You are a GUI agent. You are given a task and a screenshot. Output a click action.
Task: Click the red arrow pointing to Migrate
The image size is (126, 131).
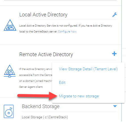pyautogui.click(x=37, y=96)
